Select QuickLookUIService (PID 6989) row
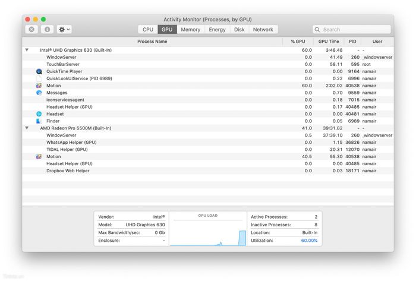The image size is (416, 281). point(208,78)
